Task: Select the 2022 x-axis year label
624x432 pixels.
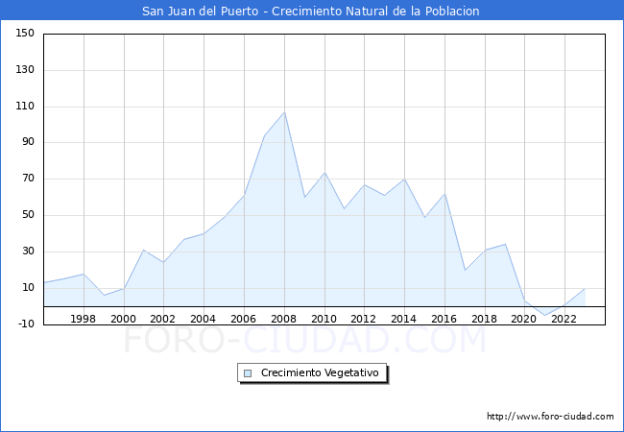Action: click(564, 319)
